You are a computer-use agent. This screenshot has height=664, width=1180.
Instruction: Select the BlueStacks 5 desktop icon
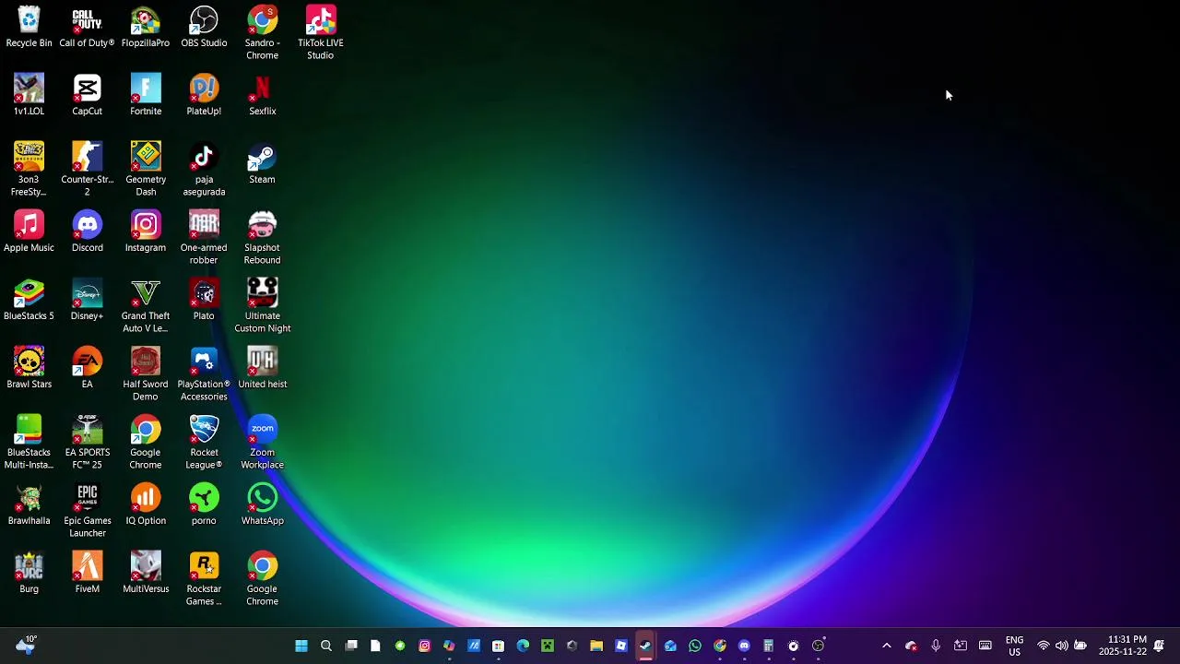(29, 301)
